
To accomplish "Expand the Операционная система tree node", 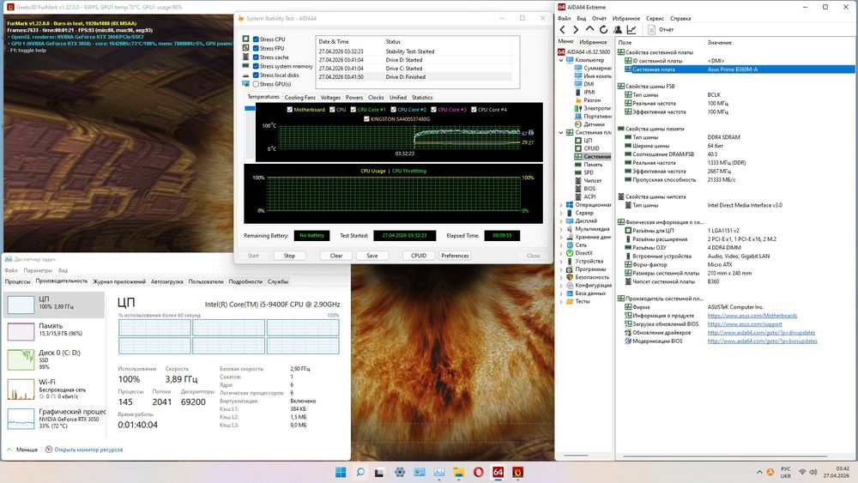I will pyautogui.click(x=561, y=204).
